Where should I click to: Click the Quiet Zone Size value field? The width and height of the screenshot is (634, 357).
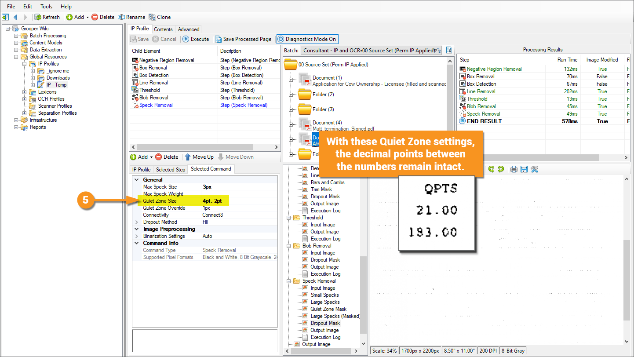point(237,201)
